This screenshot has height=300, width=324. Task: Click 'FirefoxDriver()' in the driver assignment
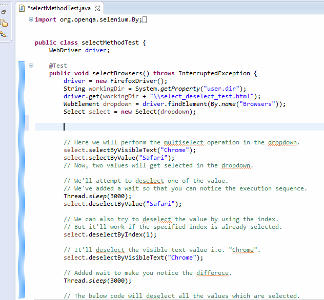pos(137,81)
